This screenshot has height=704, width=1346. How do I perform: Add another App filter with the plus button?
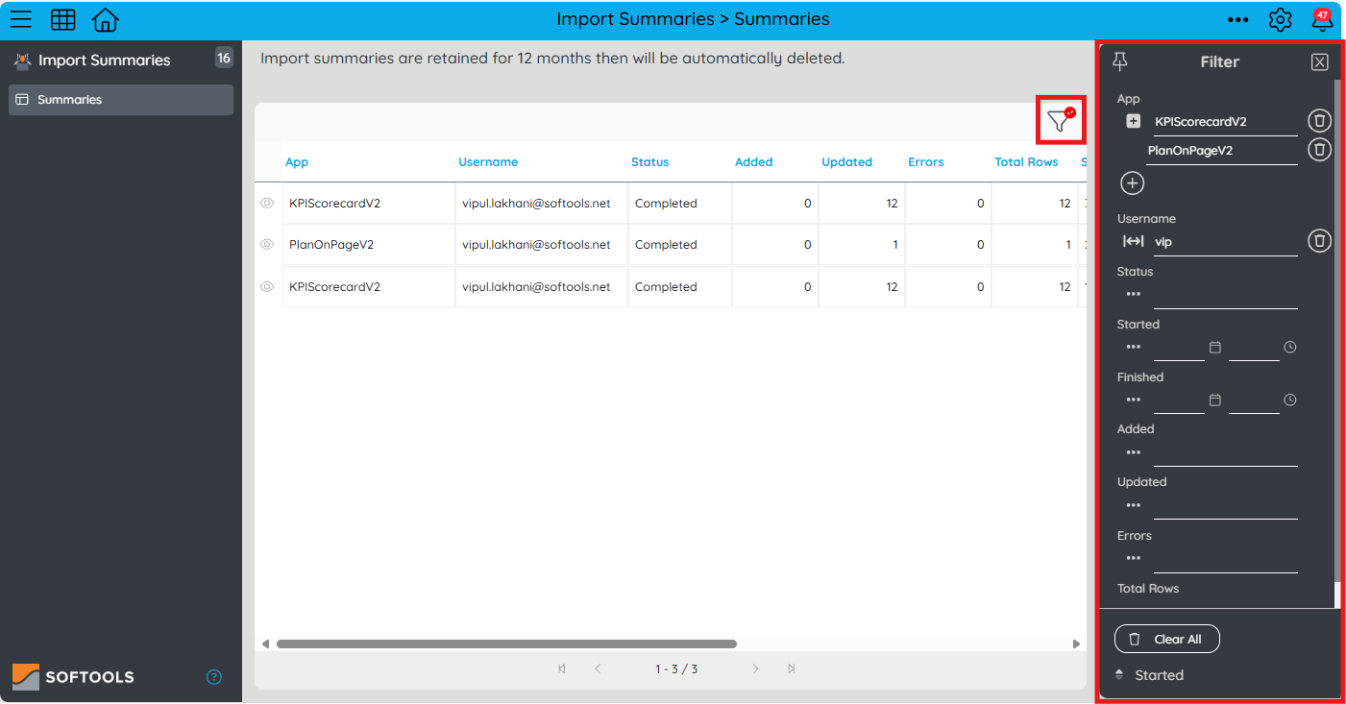1132,182
